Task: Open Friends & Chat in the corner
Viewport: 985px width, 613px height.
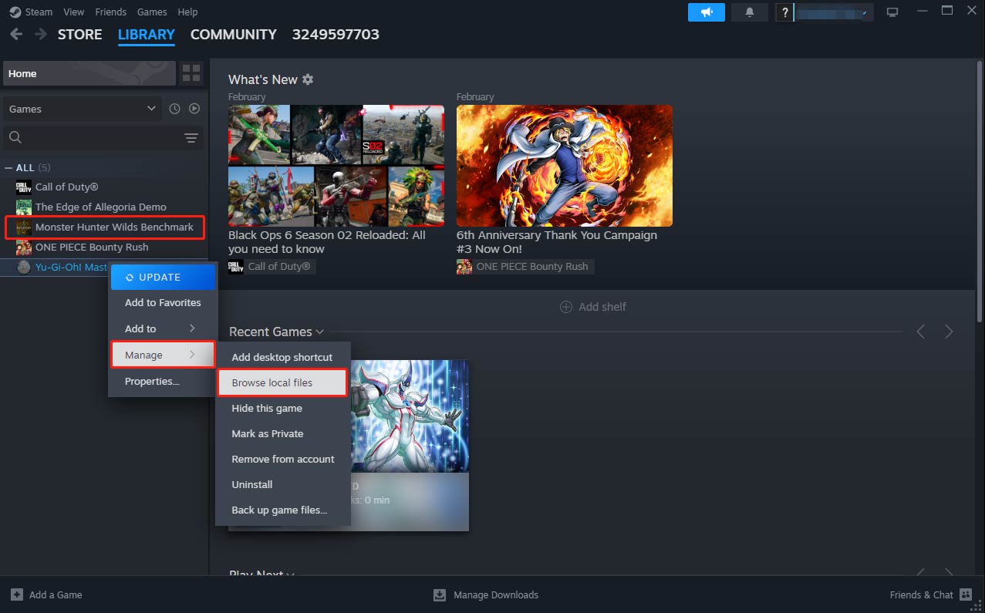Action: [x=922, y=594]
